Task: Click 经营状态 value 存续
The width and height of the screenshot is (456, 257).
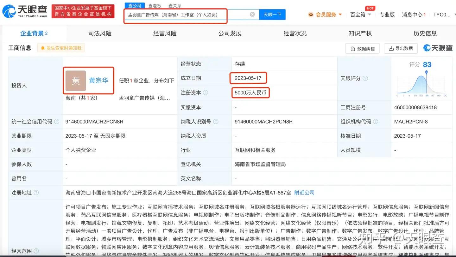Action: 240,64
